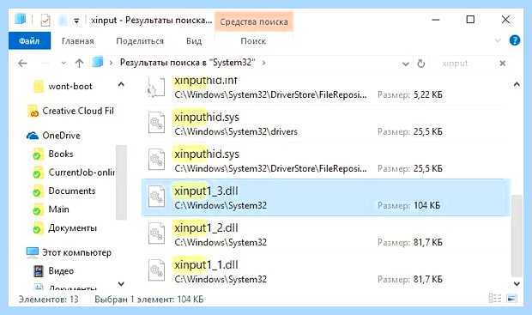
Task: Click the Видео folder icon
Action: (x=39, y=271)
